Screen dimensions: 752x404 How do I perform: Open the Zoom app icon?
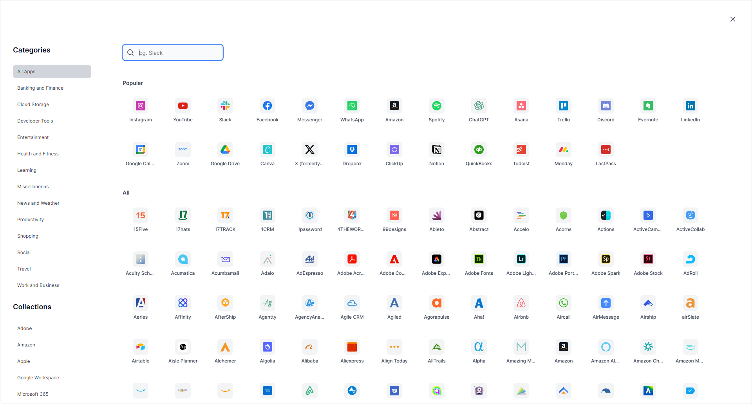coord(183,150)
